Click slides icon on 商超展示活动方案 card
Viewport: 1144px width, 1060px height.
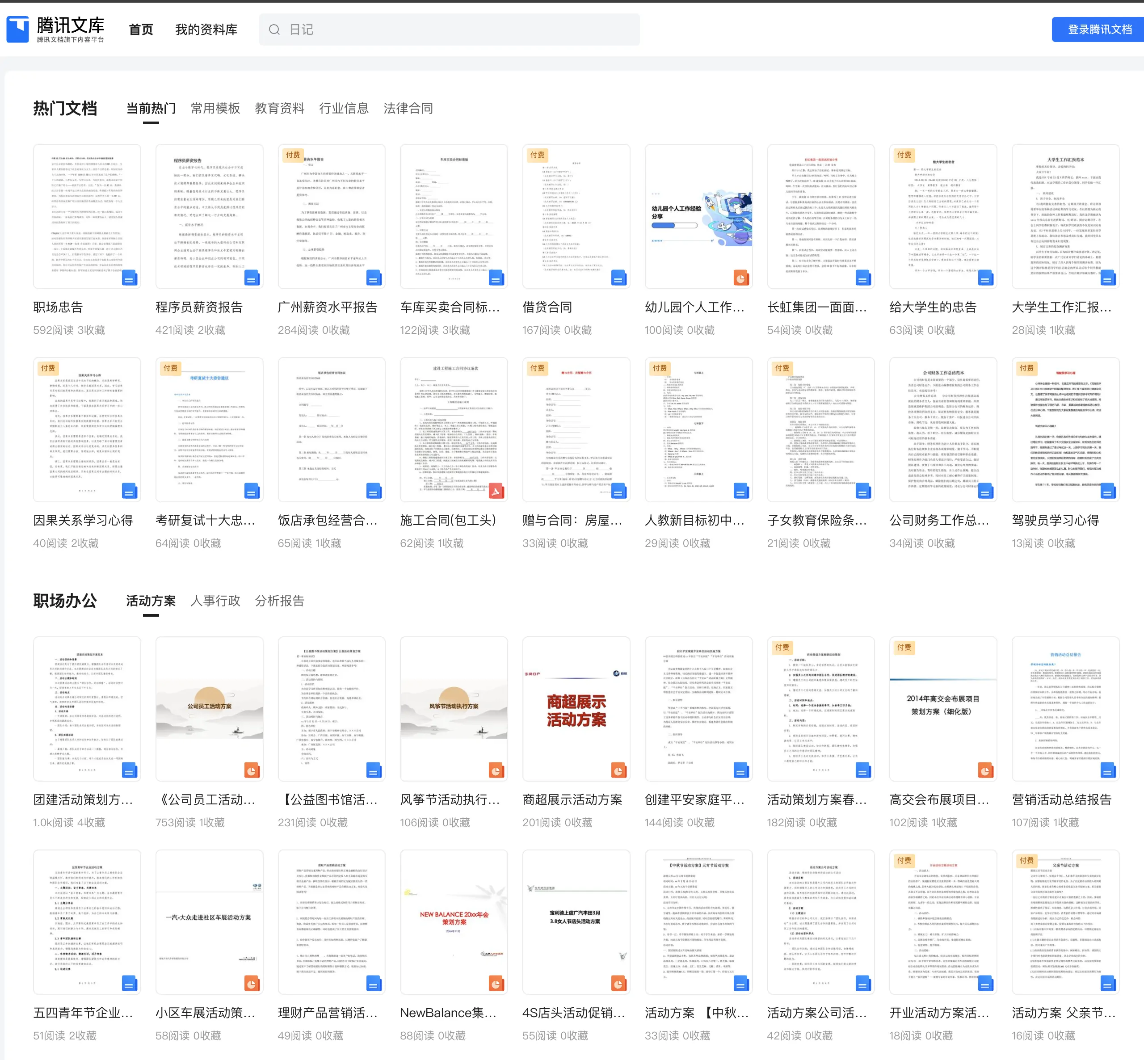(x=619, y=770)
